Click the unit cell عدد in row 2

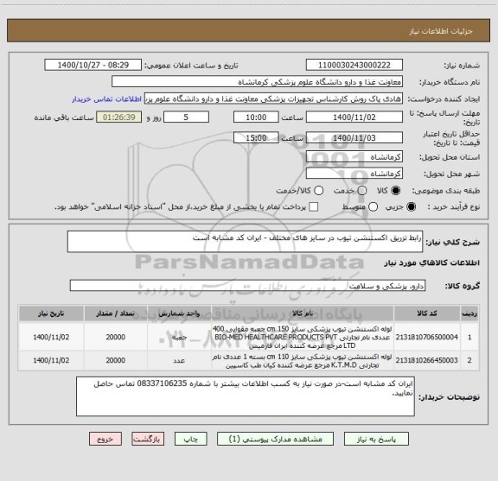click(x=179, y=361)
